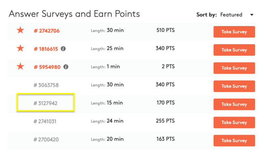This screenshot has height=151, width=267.
Task: Take Survey for #3063758
Action: pyautogui.click(x=234, y=86)
